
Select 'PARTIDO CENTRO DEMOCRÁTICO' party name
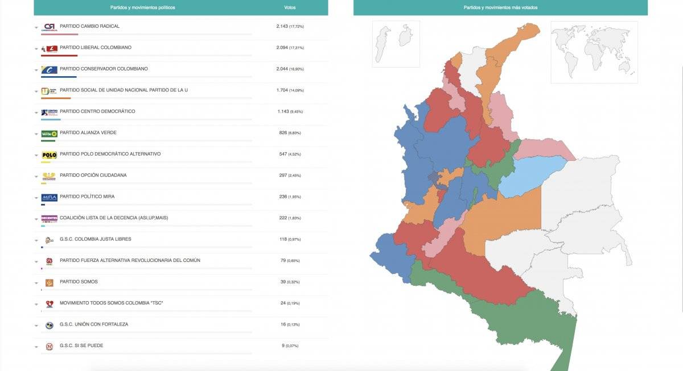(x=97, y=111)
